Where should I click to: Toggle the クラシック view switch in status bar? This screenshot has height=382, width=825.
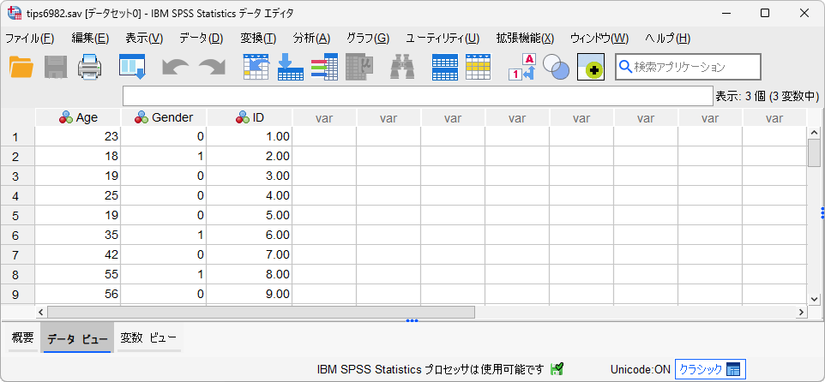(709, 369)
